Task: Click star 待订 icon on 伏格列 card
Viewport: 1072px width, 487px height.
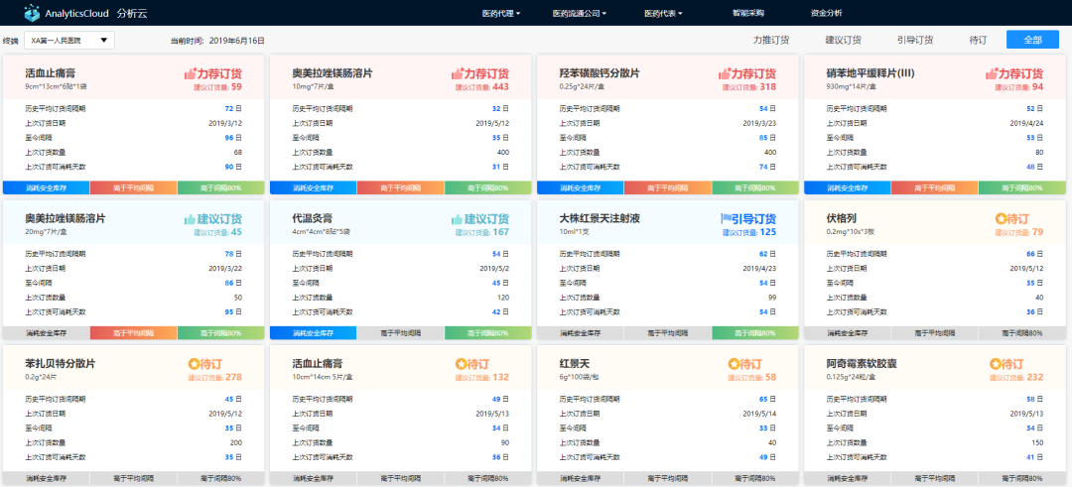Action: tap(1001, 219)
